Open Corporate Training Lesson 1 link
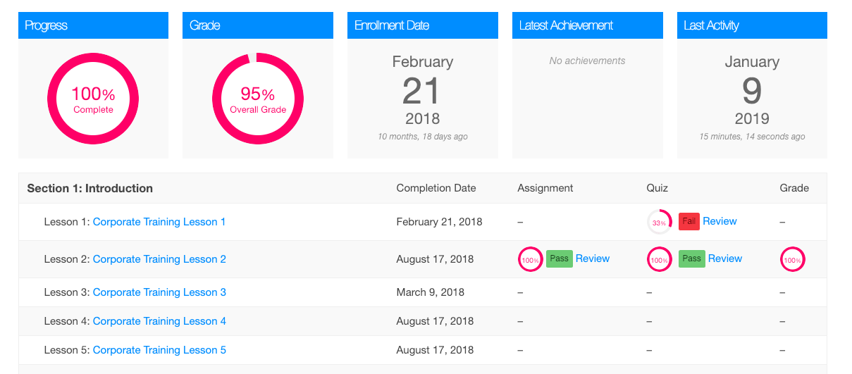Viewport: 852px width, 374px height. [159, 222]
